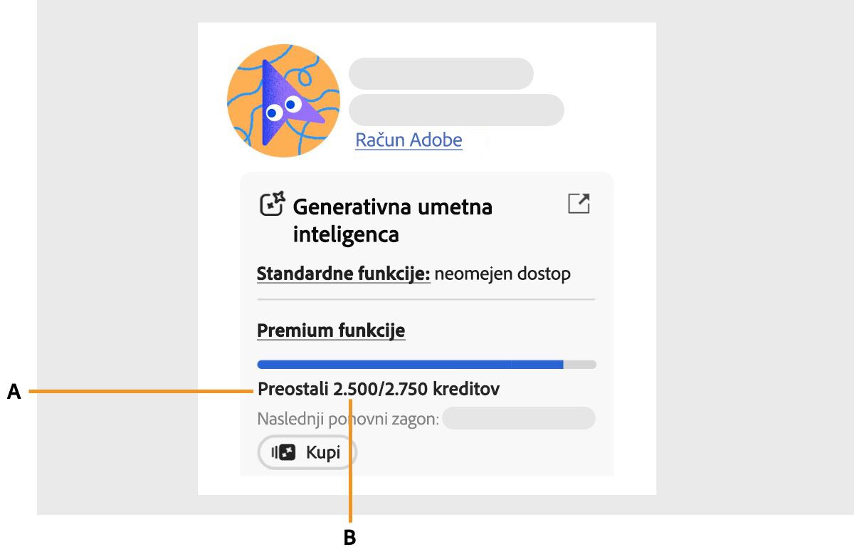Select the star badge on the generative AI icon
The height and width of the screenshot is (552, 854).
click(278, 195)
